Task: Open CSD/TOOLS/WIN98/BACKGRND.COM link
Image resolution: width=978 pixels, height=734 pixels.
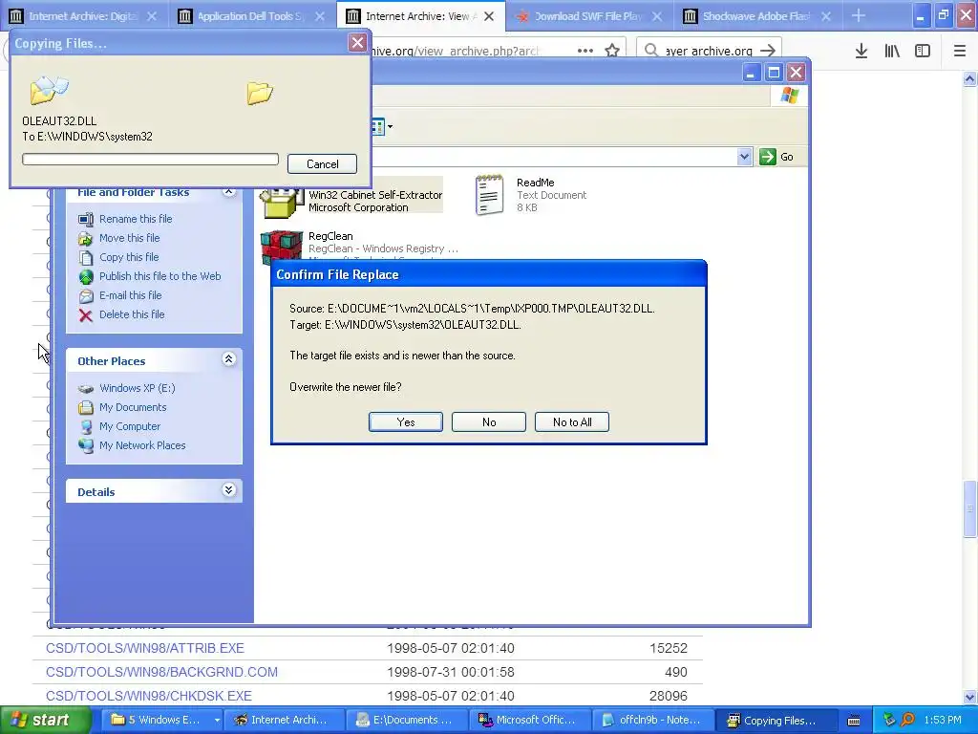Action: [161, 672]
